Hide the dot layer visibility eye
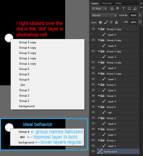 coord(93,112)
